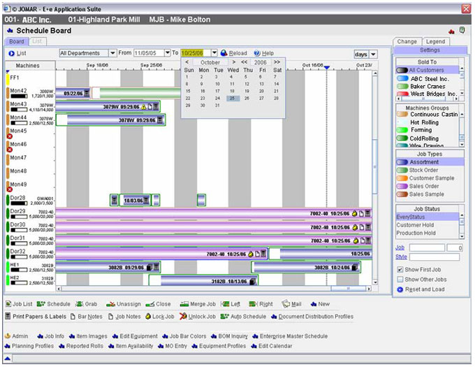Activate the Grab tool

point(87,304)
